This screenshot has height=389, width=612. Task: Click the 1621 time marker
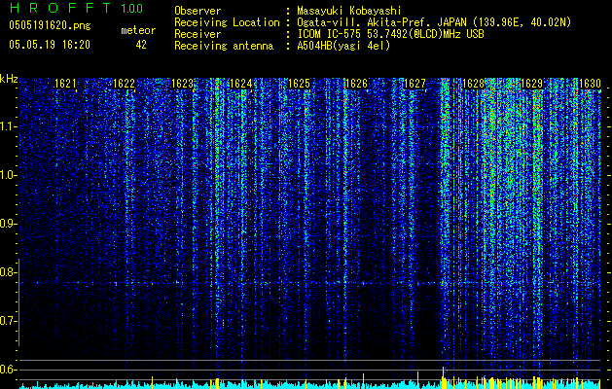coord(65,84)
